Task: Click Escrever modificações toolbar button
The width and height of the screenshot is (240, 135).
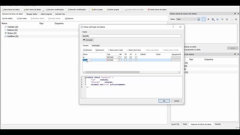Action: coord(55,9)
